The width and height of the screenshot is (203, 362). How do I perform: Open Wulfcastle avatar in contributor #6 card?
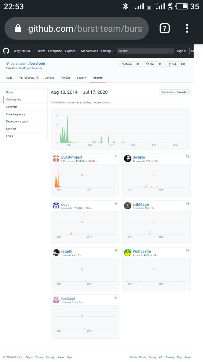(128, 253)
